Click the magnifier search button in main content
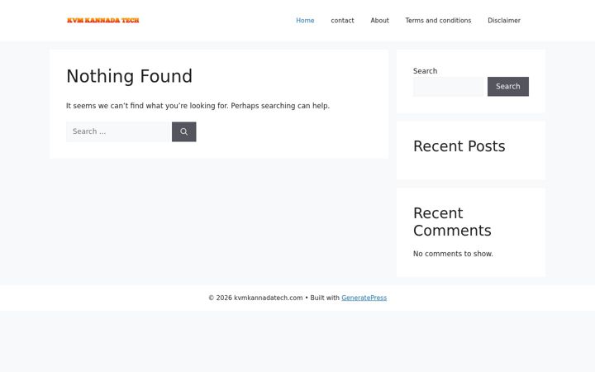Screen dimensions: 595x372 [184, 131]
